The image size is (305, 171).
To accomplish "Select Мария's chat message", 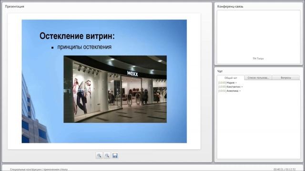I will point(227,83).
